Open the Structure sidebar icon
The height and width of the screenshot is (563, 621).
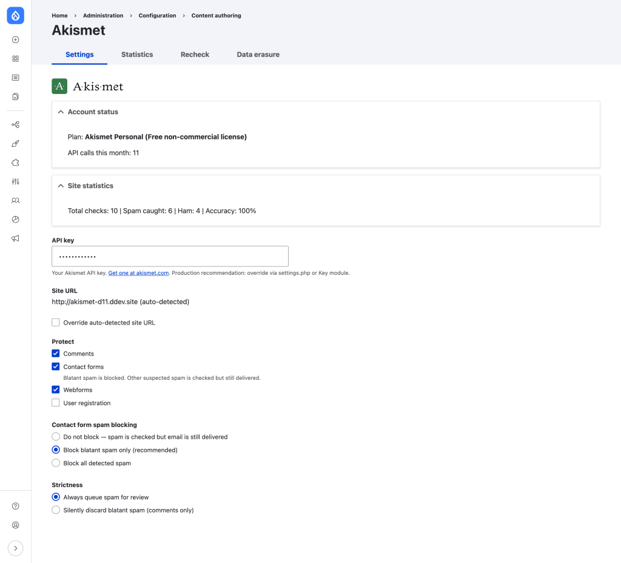tap(15, 125)
